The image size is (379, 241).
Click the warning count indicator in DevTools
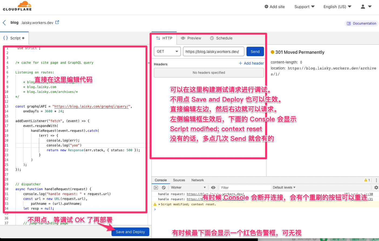click(x=367, y=180)
